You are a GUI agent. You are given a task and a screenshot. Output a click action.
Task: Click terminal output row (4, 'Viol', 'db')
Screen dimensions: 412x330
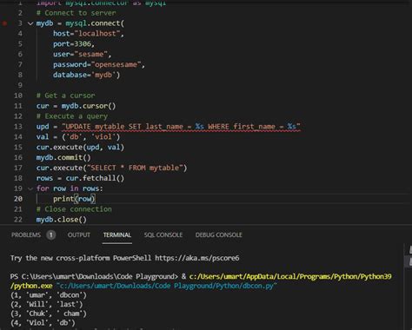click(x=43, y=323)
